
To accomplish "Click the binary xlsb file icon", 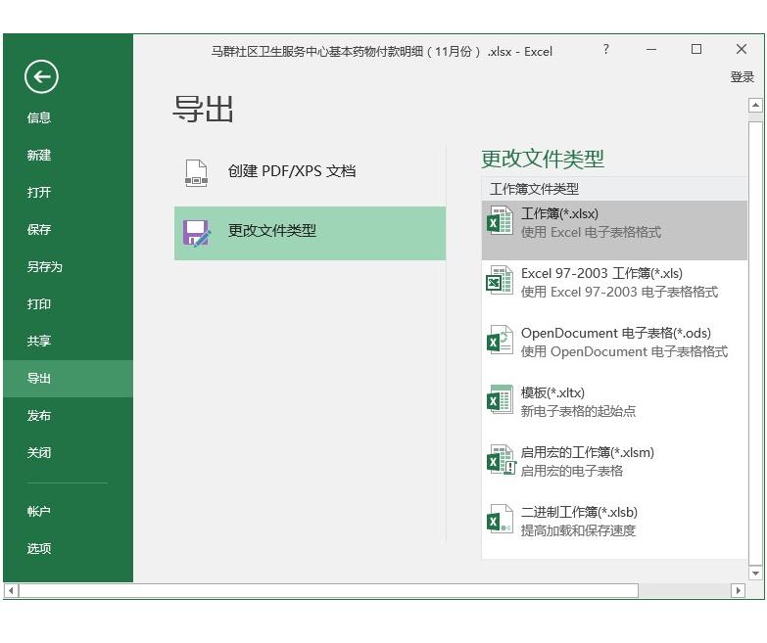I will click(500, 520).
